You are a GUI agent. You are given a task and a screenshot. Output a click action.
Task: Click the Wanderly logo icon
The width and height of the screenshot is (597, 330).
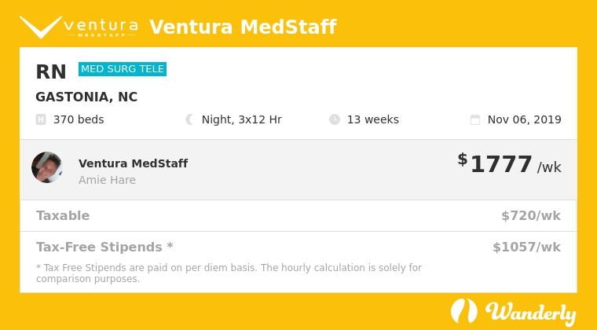coord(463,311)
